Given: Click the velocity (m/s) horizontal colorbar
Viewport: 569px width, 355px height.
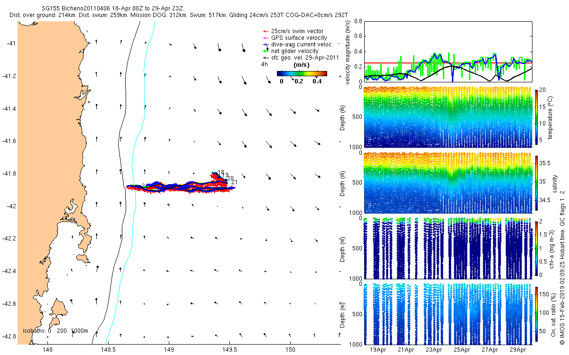Looking at the screenshot, I should (302, 73).
